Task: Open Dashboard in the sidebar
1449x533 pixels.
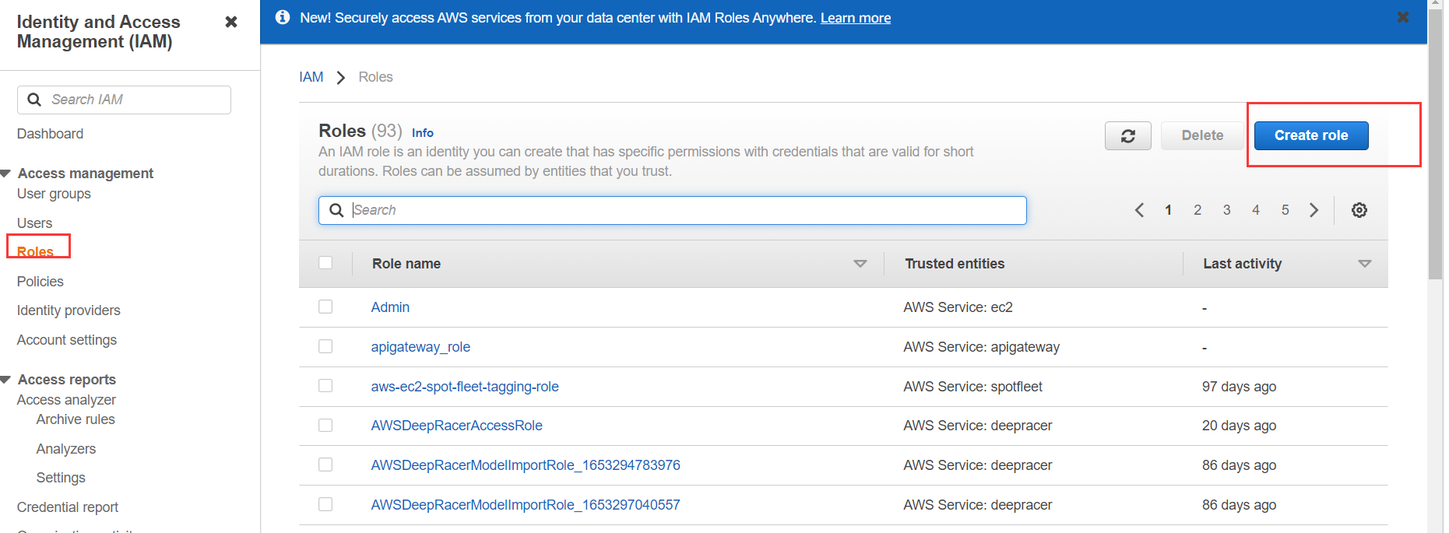Action: [50, 134]
